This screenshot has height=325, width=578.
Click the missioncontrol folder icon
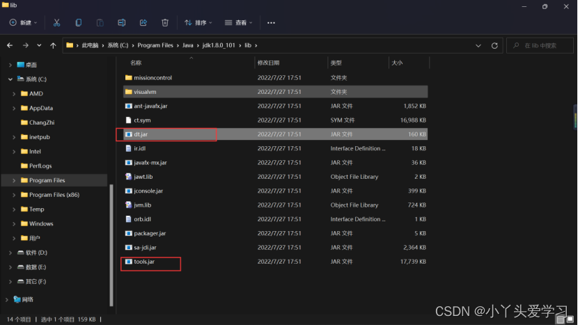(x=128, y=78)
